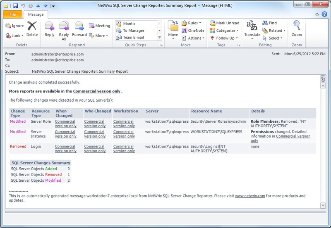Screen dimensions: 331x228
Task: Click SQL Server Objects Modified row
Action: tap(40, 180)
